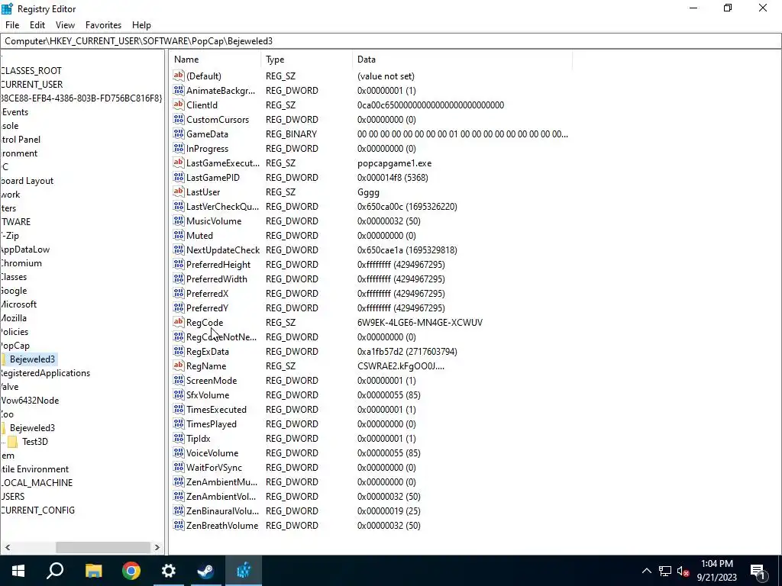Click the InProgress DWORD icon
782x586 pixels.
pos(179,148)
